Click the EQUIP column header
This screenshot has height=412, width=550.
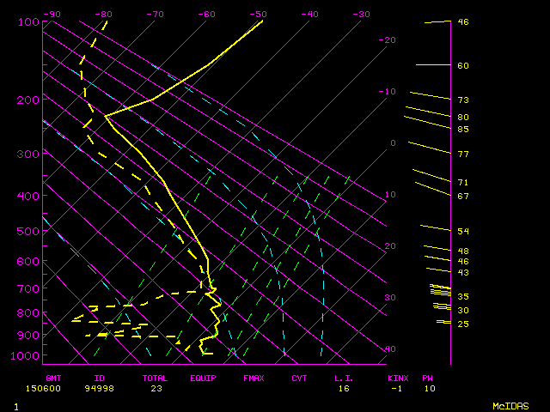coord(203,377)
